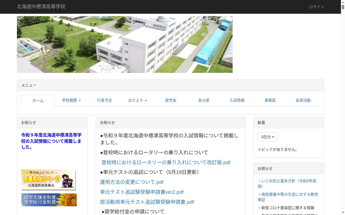This screenshot has width=345, height=215.
Task: Open 病気療養中等の生徒に対する教育保証 link
Action: coord(288,197)
